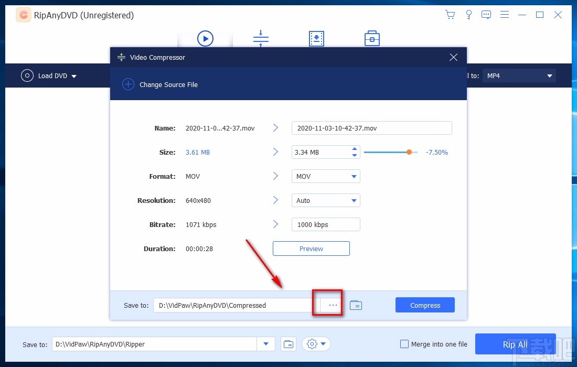Click the output size 3.34 MB field

click(320, 152)
